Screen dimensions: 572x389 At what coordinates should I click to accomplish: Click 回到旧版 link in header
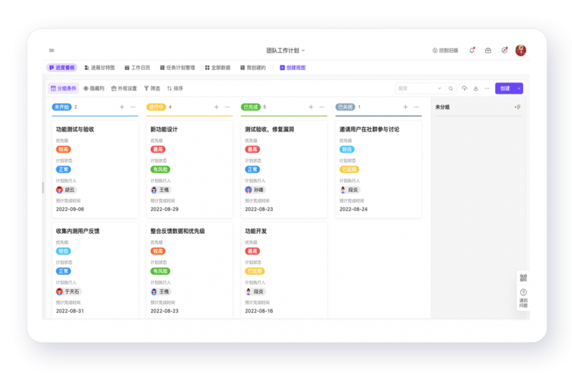(x=445, y=50)
